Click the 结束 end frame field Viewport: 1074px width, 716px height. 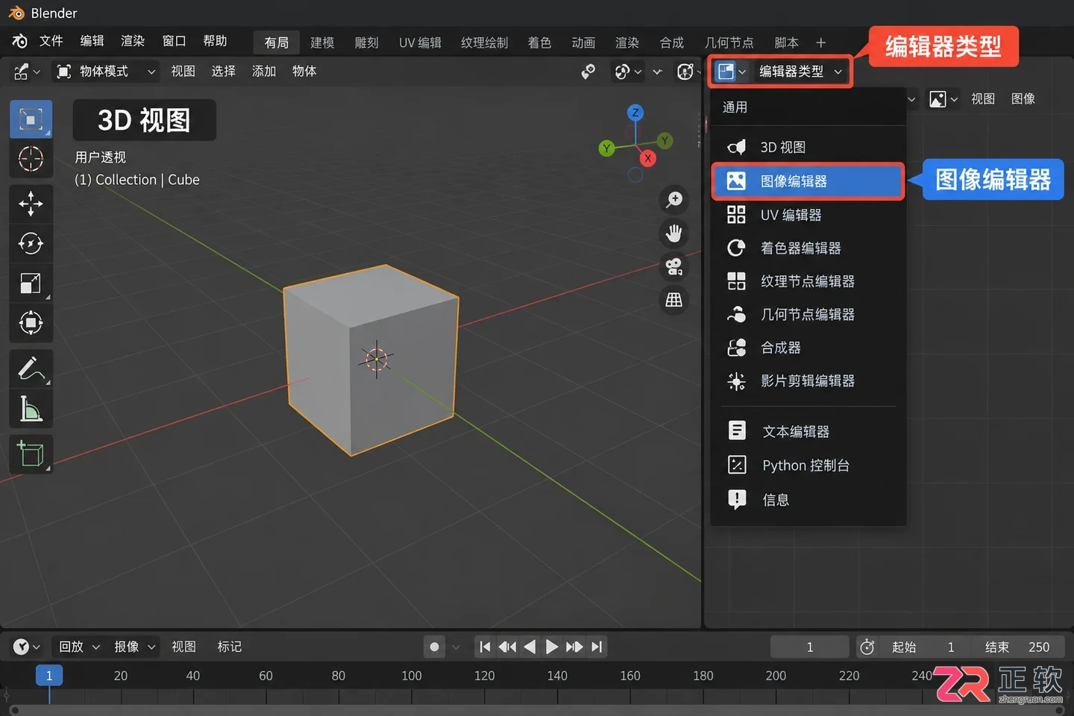[1017, 647]
